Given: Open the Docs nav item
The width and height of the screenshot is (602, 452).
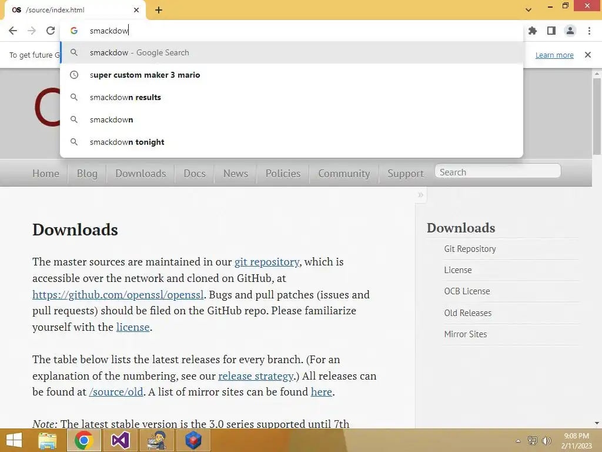Looking at the screenshot, I should (195, 174).
